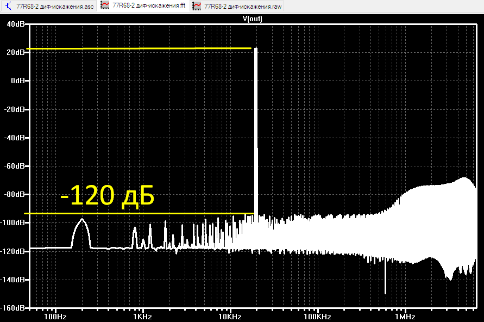Click the 10KHz horizontal axis label
Screen dimensions: 484x322
pyautogui.click(x=230, y=317)
